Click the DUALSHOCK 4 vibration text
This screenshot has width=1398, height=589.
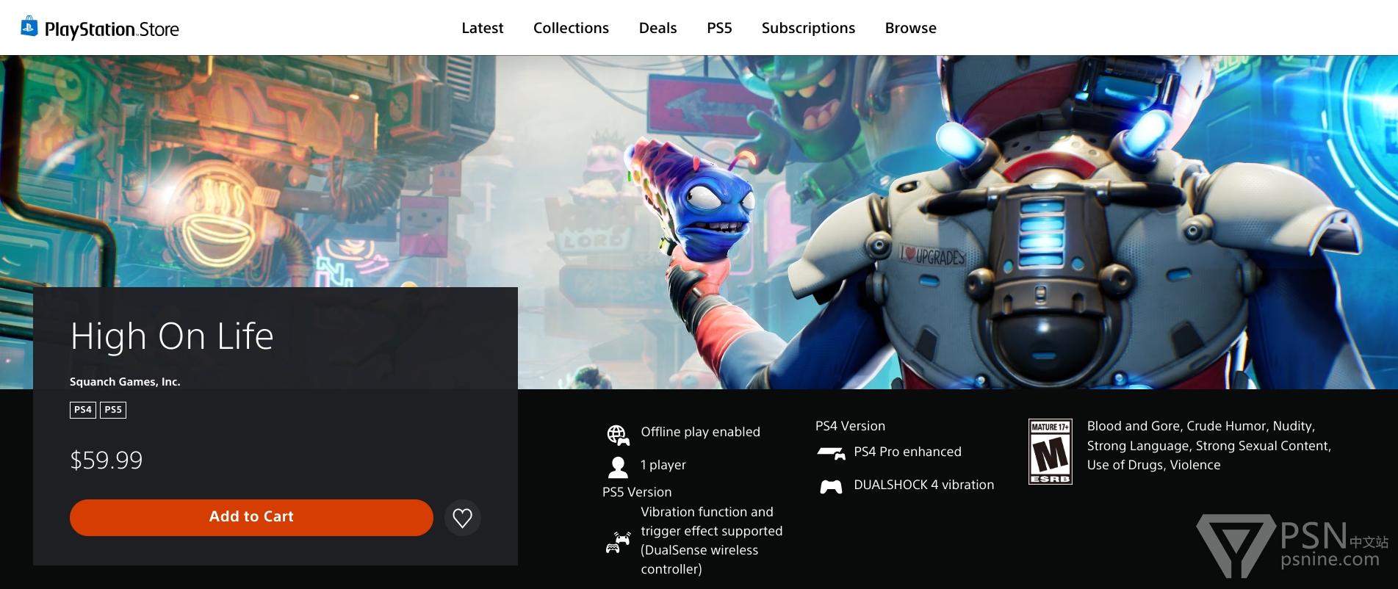pyautogui.click(x=923, y=485)
